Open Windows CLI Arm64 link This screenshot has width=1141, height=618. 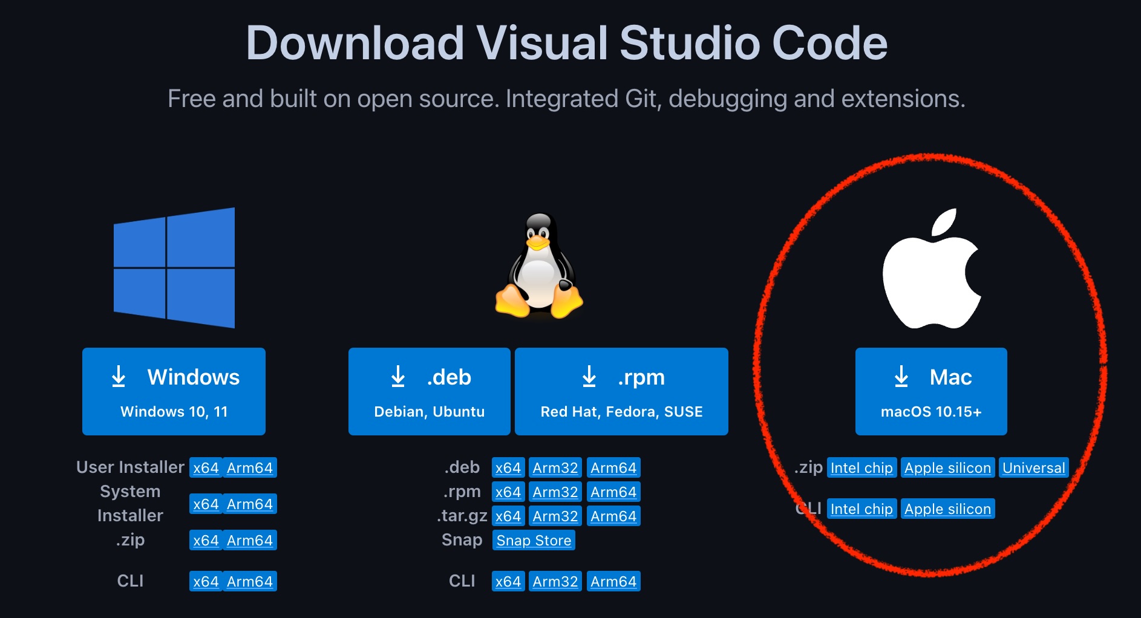250,581
